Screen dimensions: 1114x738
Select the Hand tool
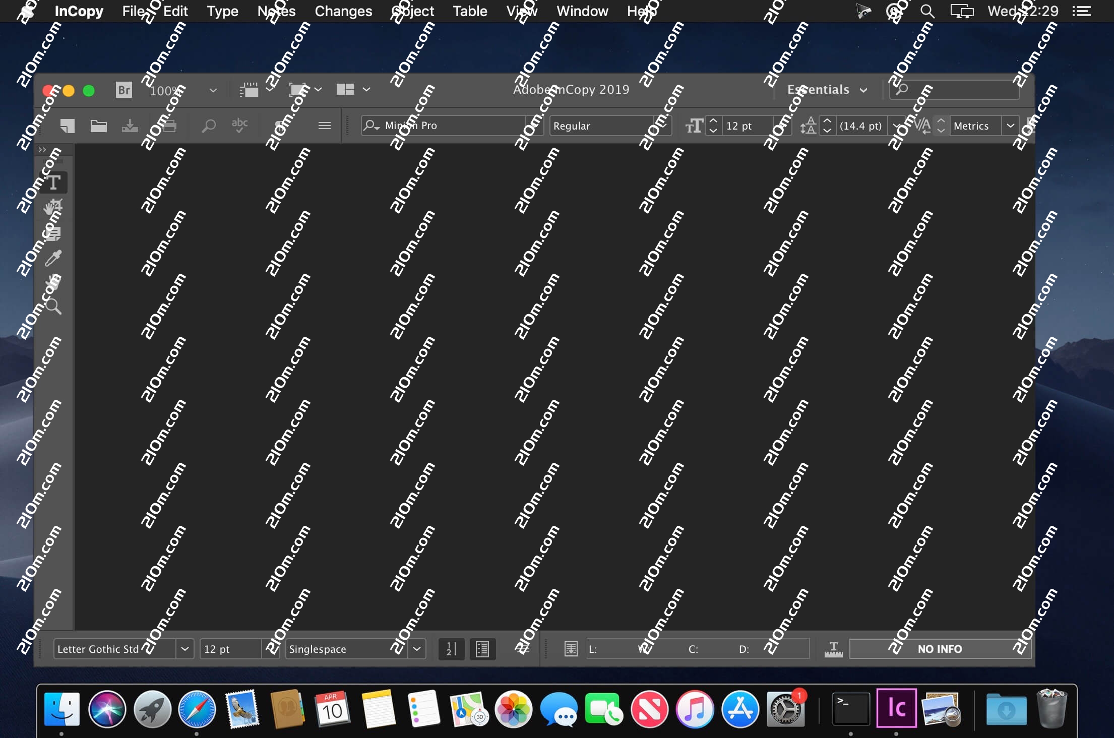coord(53,282)
